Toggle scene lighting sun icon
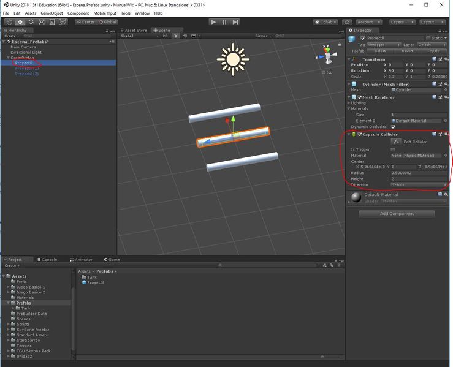The height and width of the screenshot is (367, 453). pyautogui.click(x=175, y=36)
